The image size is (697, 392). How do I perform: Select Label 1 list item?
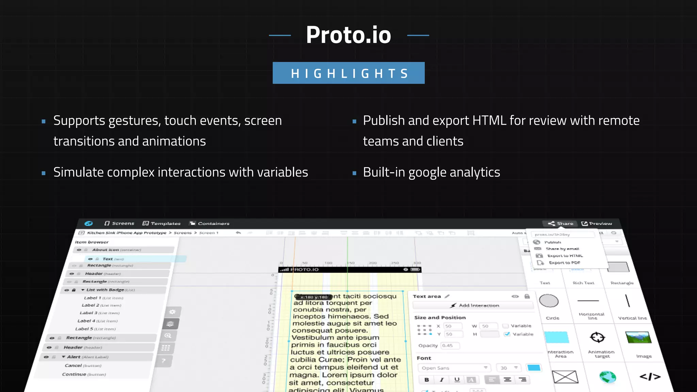(104, 298)
